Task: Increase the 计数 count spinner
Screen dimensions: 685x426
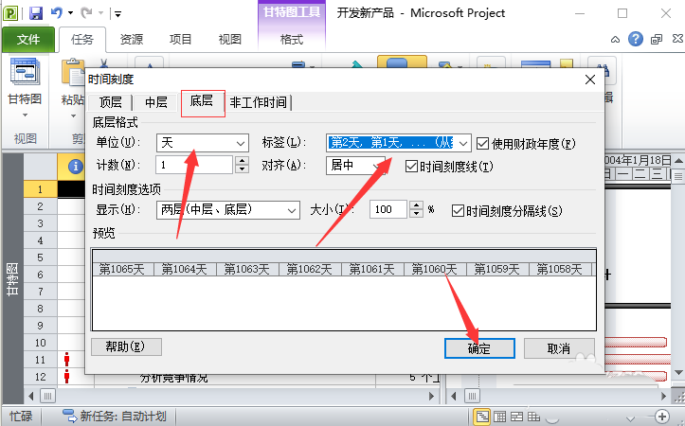Action: coord(242,161)
